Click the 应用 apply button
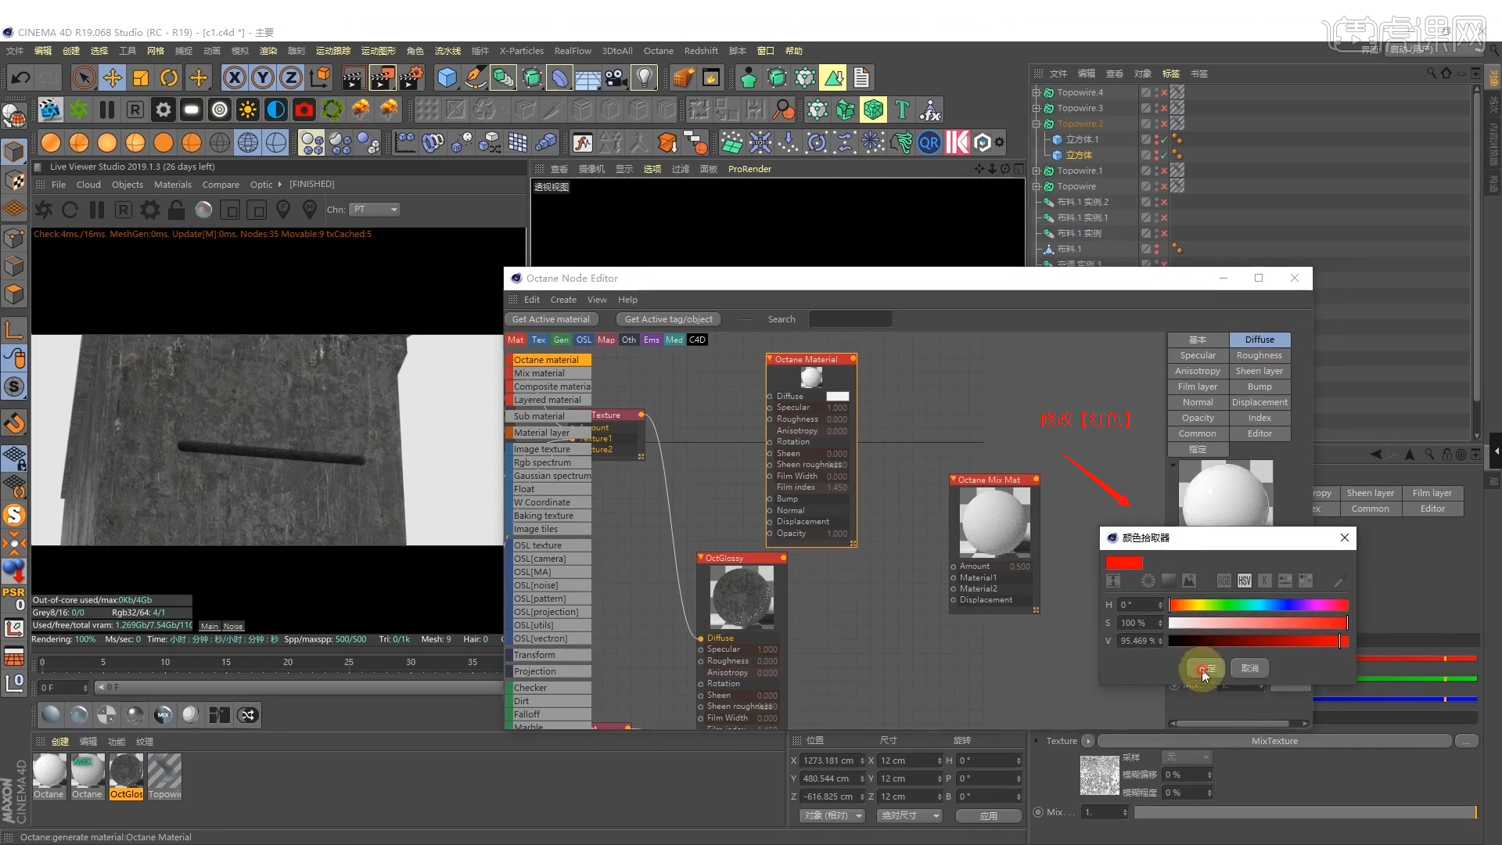Image resolution: width=1502 pixels, height=845 pixels. click(989, 816)
